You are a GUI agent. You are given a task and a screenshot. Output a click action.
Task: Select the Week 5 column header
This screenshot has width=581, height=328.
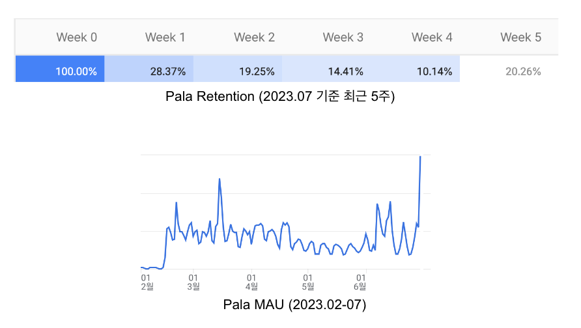pyautogui.click(x=520, y=38)
